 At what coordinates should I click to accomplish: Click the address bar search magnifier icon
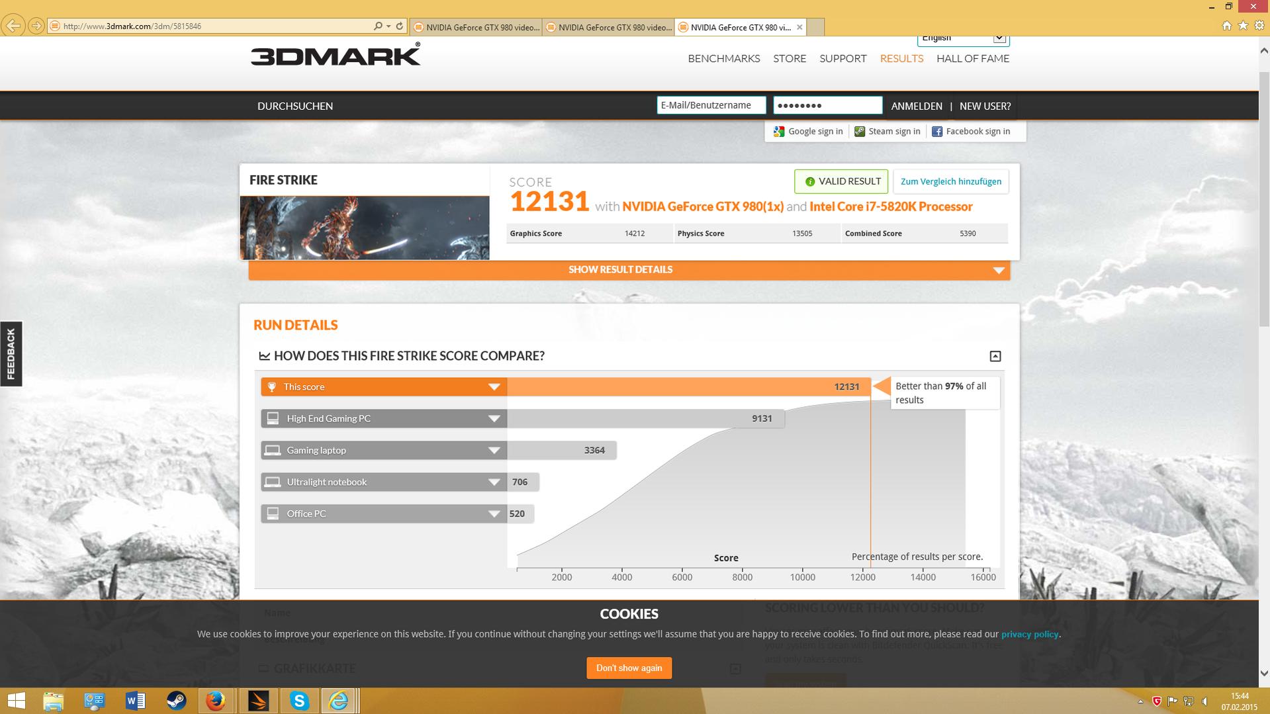coord(377,26)
